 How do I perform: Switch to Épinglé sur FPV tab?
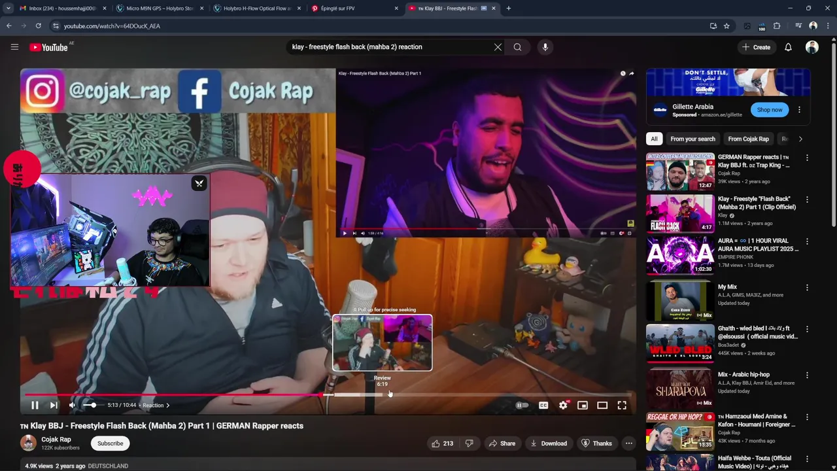pyautogui.click(x=354, y=9)
